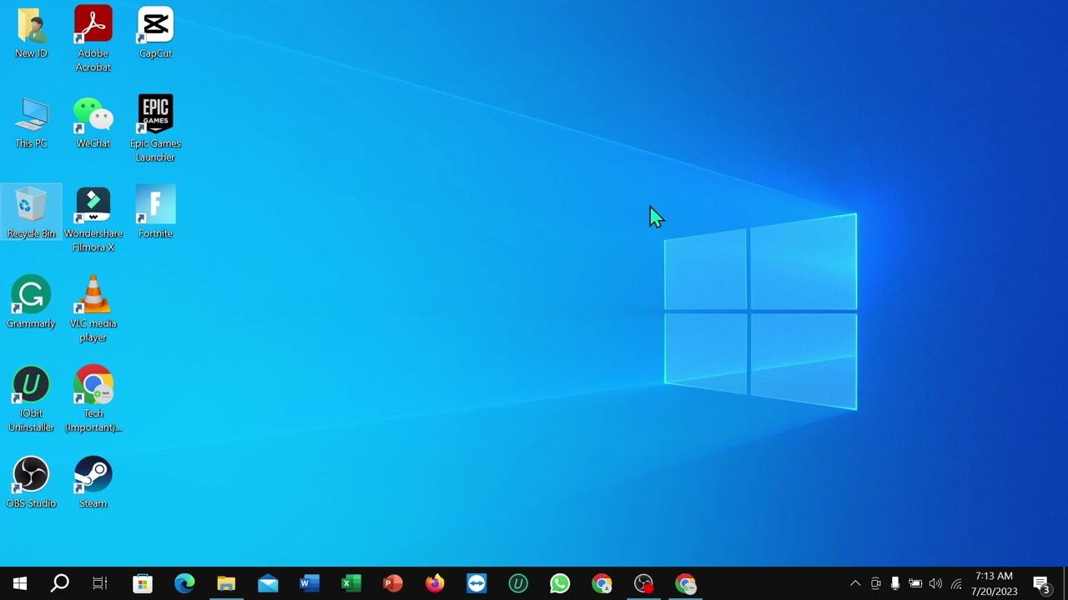
Task: Select the WeChat desktop shortcut
Action: pos(93,123)
